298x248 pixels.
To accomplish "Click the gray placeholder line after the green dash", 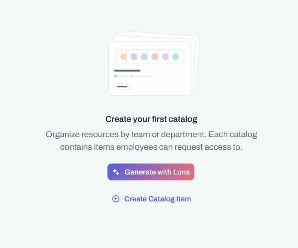I will click(x=124, y=76).
